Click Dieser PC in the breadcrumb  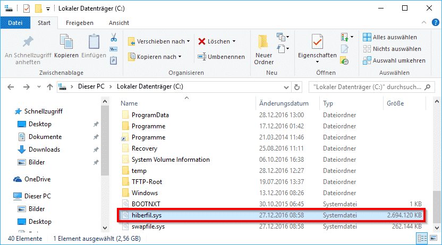point(91,86)
